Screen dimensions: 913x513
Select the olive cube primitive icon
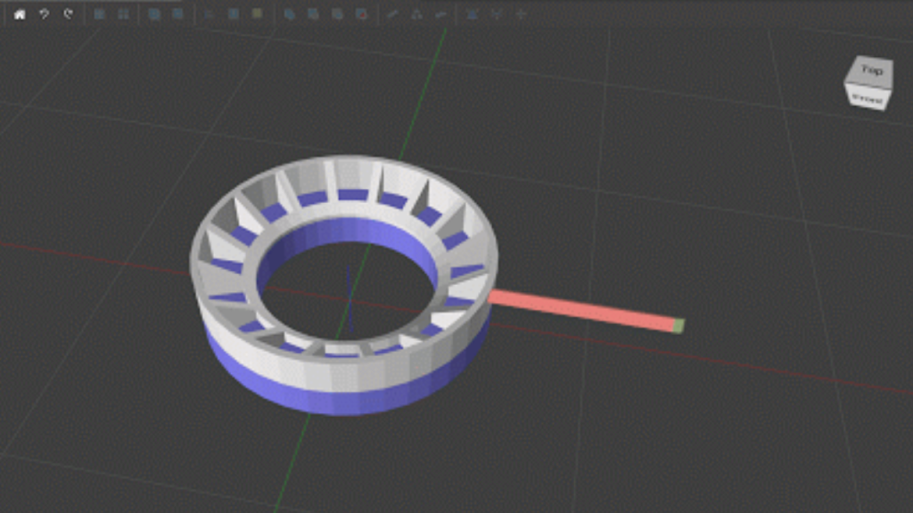[257, 13]
